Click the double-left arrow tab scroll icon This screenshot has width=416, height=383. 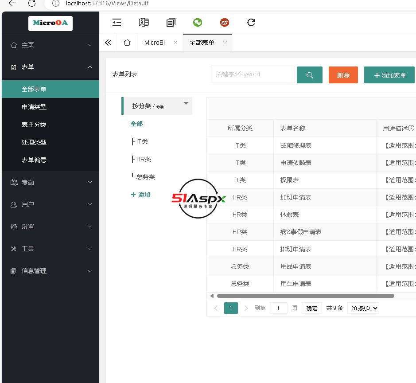(x=108, y=43)
